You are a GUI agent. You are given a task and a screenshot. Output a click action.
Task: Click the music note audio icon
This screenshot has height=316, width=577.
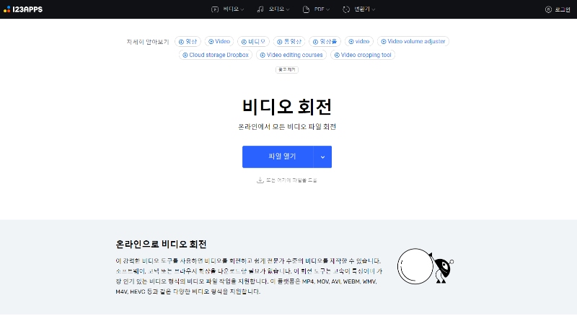click(x=260, y=9)
